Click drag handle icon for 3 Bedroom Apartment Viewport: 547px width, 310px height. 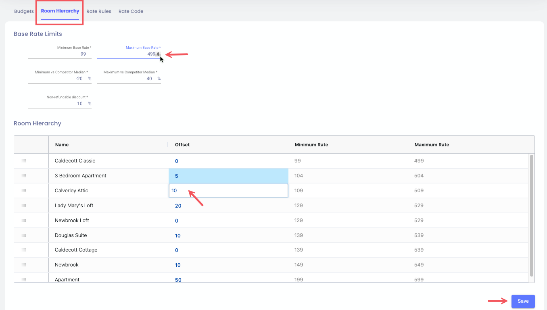(23, 176)
